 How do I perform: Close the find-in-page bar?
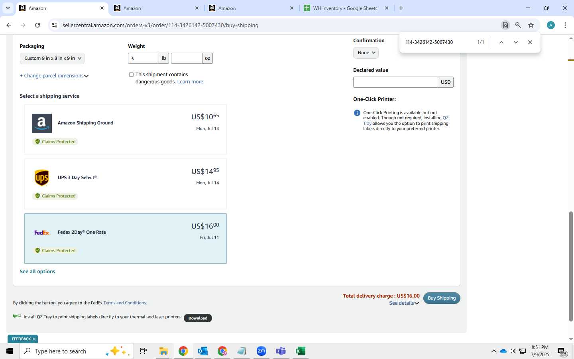pyautogui.click(x=530, y=42)
